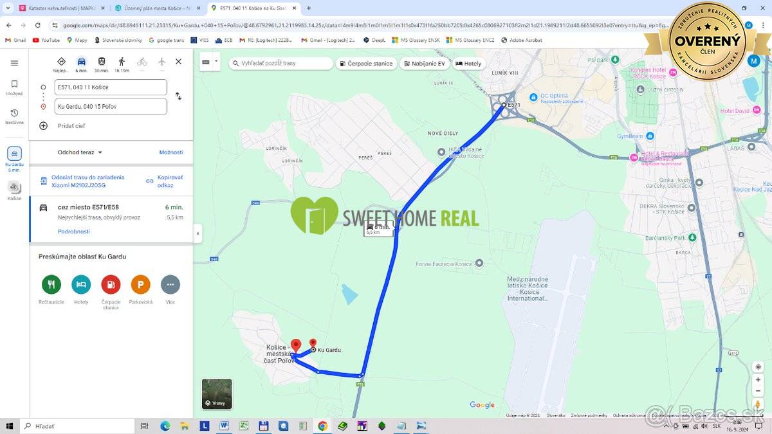This screenshot has height=434, width=772.
Task: Open the input tools dropdown arrow
Action: coord(216,62)
